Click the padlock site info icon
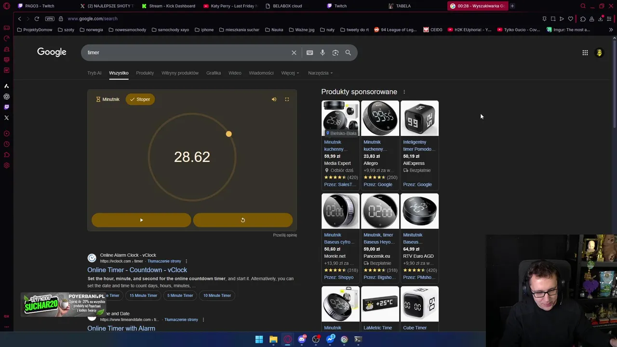 (61, 18)
